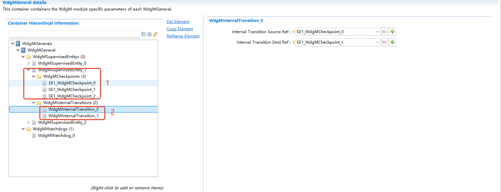This screenshot has width=501, height=192.
Task: Click the Copy Element link
Action: tap(180, 29)
